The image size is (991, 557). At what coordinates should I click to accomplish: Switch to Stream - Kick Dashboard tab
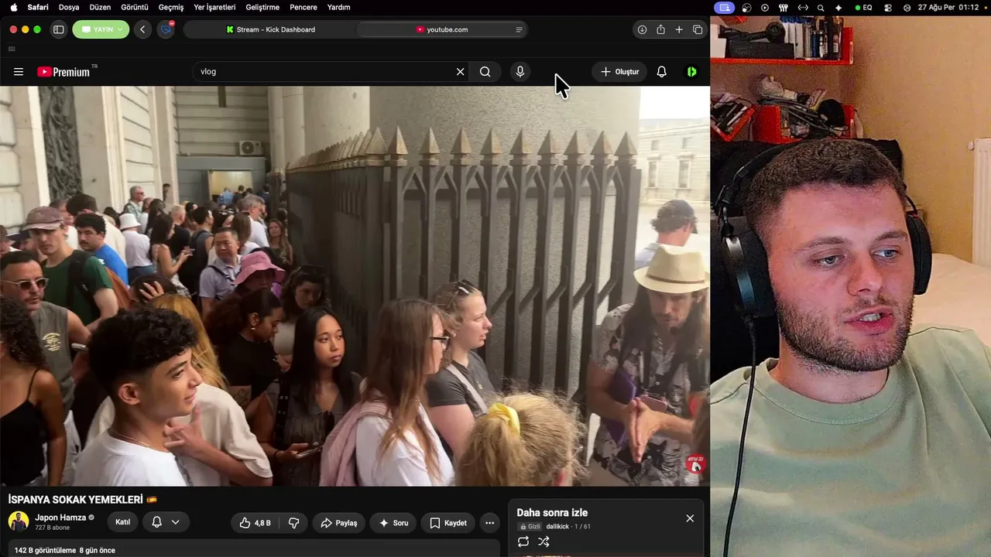pos(270,29)
